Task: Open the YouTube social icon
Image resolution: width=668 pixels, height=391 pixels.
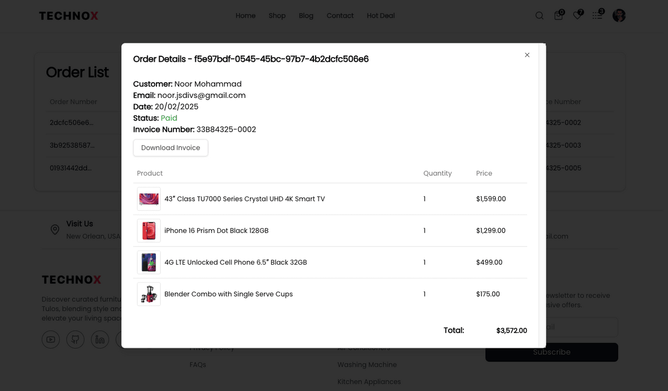Action: click(51, 339)
